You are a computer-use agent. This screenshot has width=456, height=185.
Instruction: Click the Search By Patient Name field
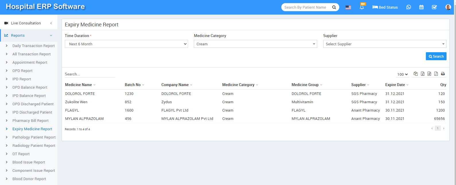306,7
